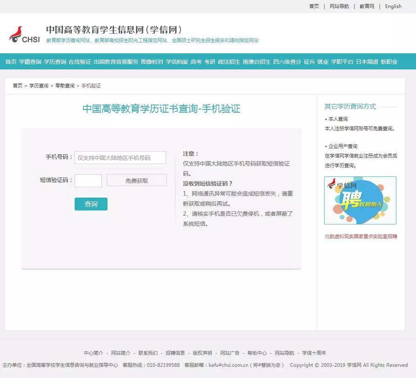Return home via breadcrumb 首页 link
416x378 pixels.
pos(17,85)
